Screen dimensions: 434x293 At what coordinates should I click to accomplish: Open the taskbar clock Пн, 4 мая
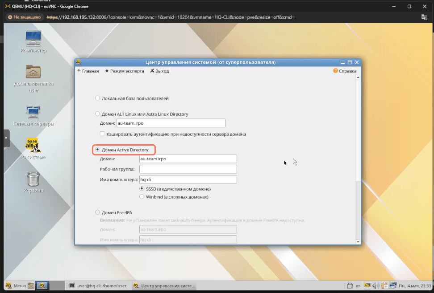415,285
